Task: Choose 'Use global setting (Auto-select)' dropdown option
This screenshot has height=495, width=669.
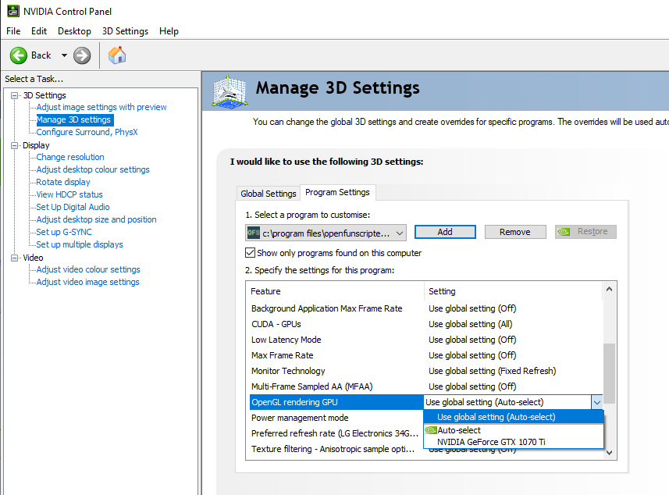Action: (514, 417)
